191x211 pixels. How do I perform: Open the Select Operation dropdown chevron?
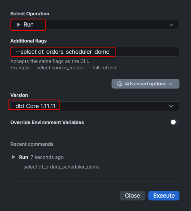pos(171,25)
